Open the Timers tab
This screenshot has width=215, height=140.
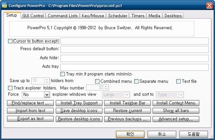138,16
